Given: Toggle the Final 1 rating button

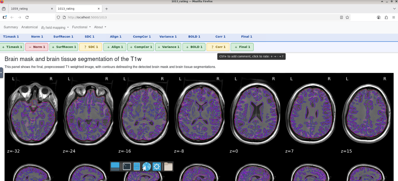Looking at the screenshot, I should tap(242, 47).
